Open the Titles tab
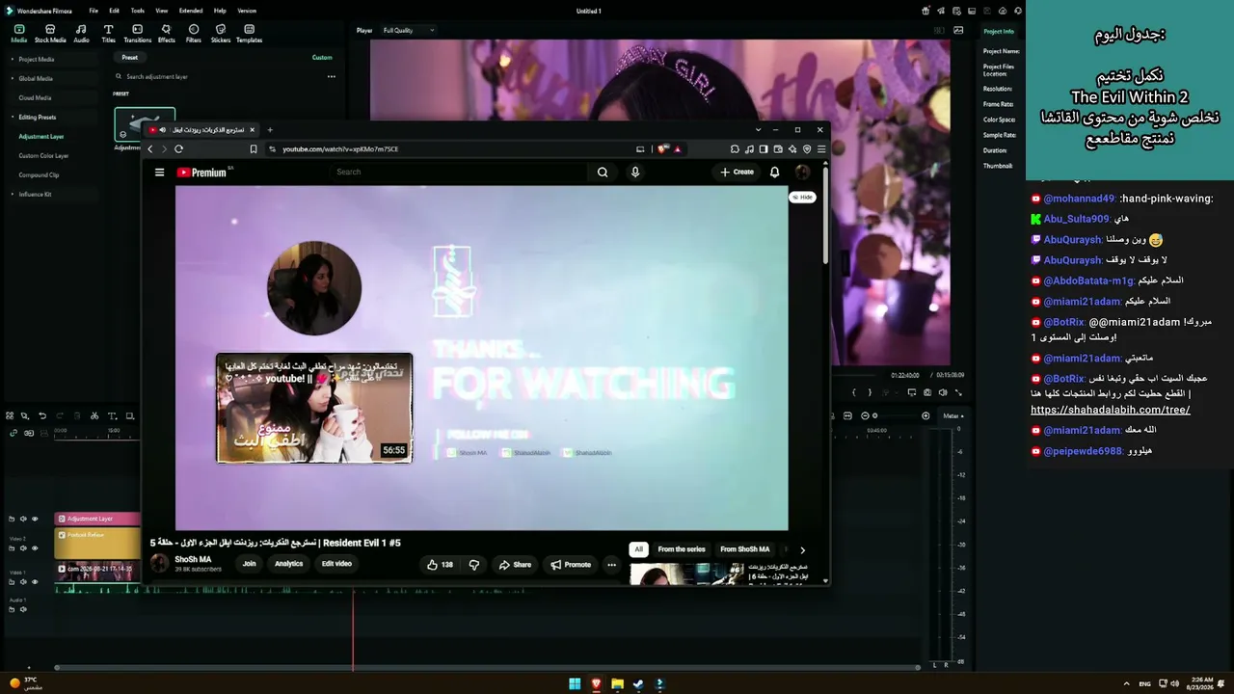1234x694 pixels. coord(108,34)
